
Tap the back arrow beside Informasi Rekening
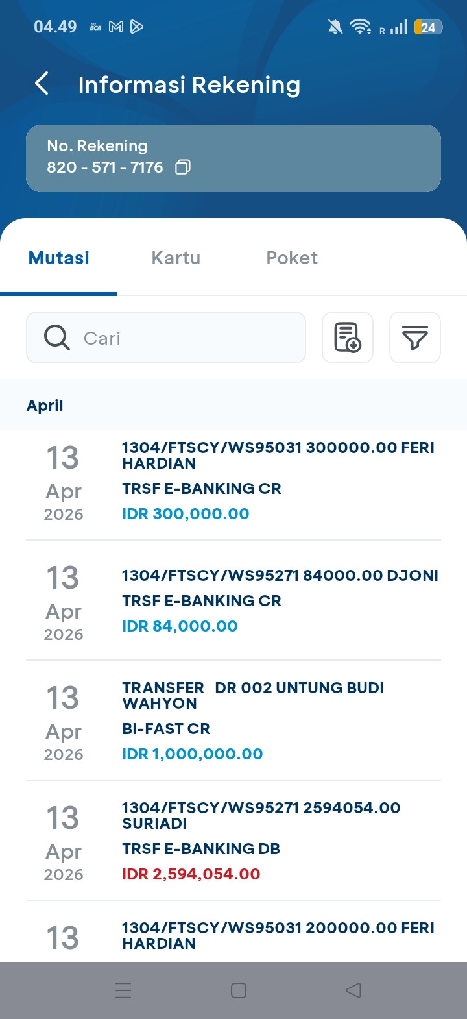pos(42,84)
